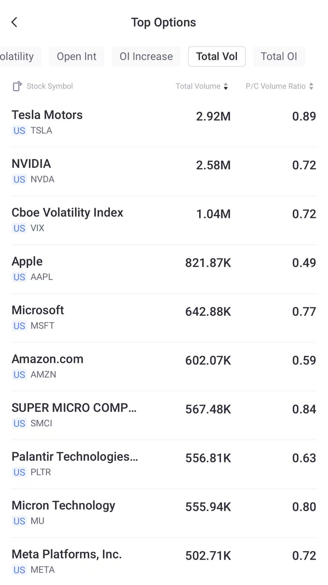Image resolution: width=328 pixels, height=585 pixels.
Task: Tap the back arrow icon
Action: (x=14, y=22)
